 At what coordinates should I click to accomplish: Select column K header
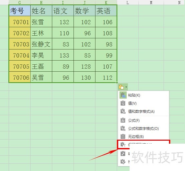click(x=106, y=2)
